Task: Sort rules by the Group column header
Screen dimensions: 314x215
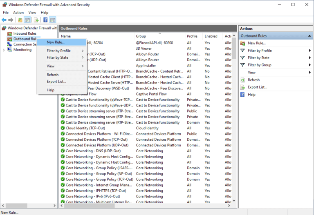Action: (159, 36)
